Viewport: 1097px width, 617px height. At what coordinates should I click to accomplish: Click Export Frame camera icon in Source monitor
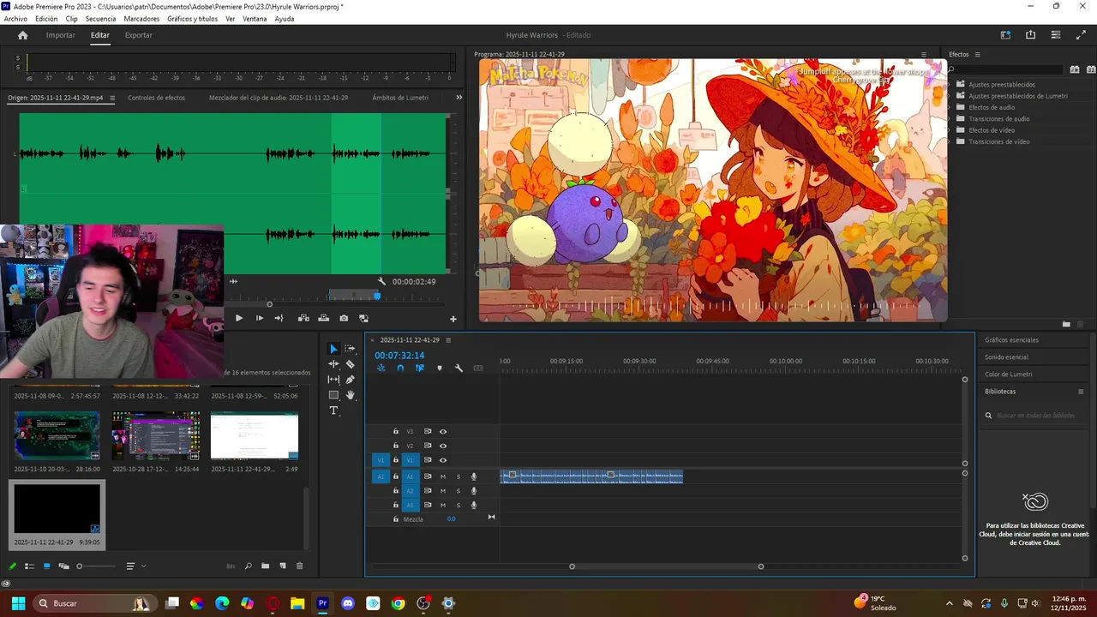(x=344, y=318)
